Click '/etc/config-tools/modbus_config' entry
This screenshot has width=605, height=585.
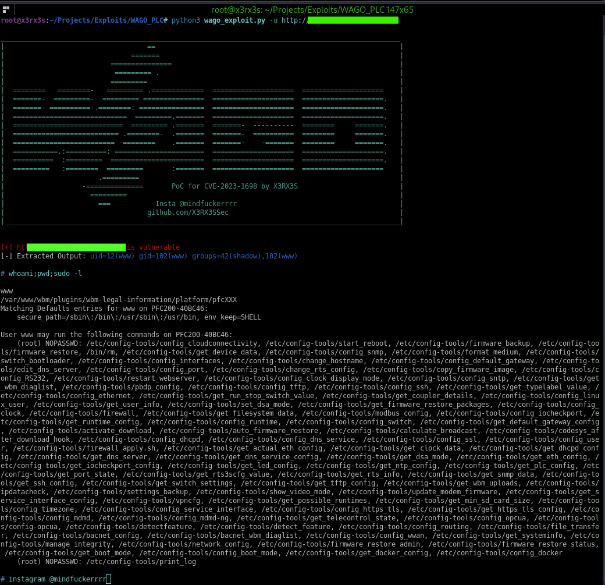pos(365,413)
